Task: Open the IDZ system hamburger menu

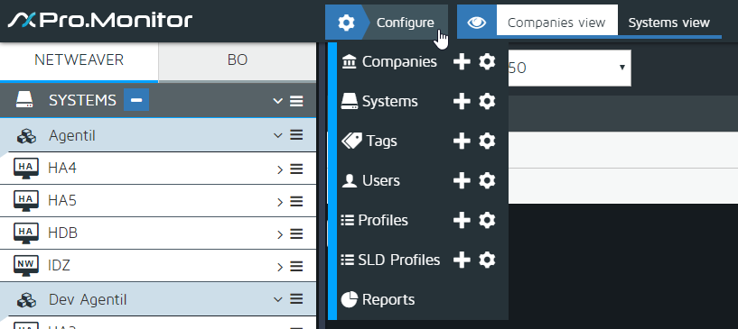Action: tap(296, 267)
